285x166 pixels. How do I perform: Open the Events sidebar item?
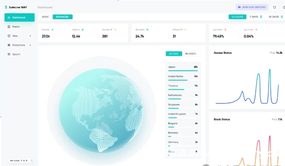[19, 27]
